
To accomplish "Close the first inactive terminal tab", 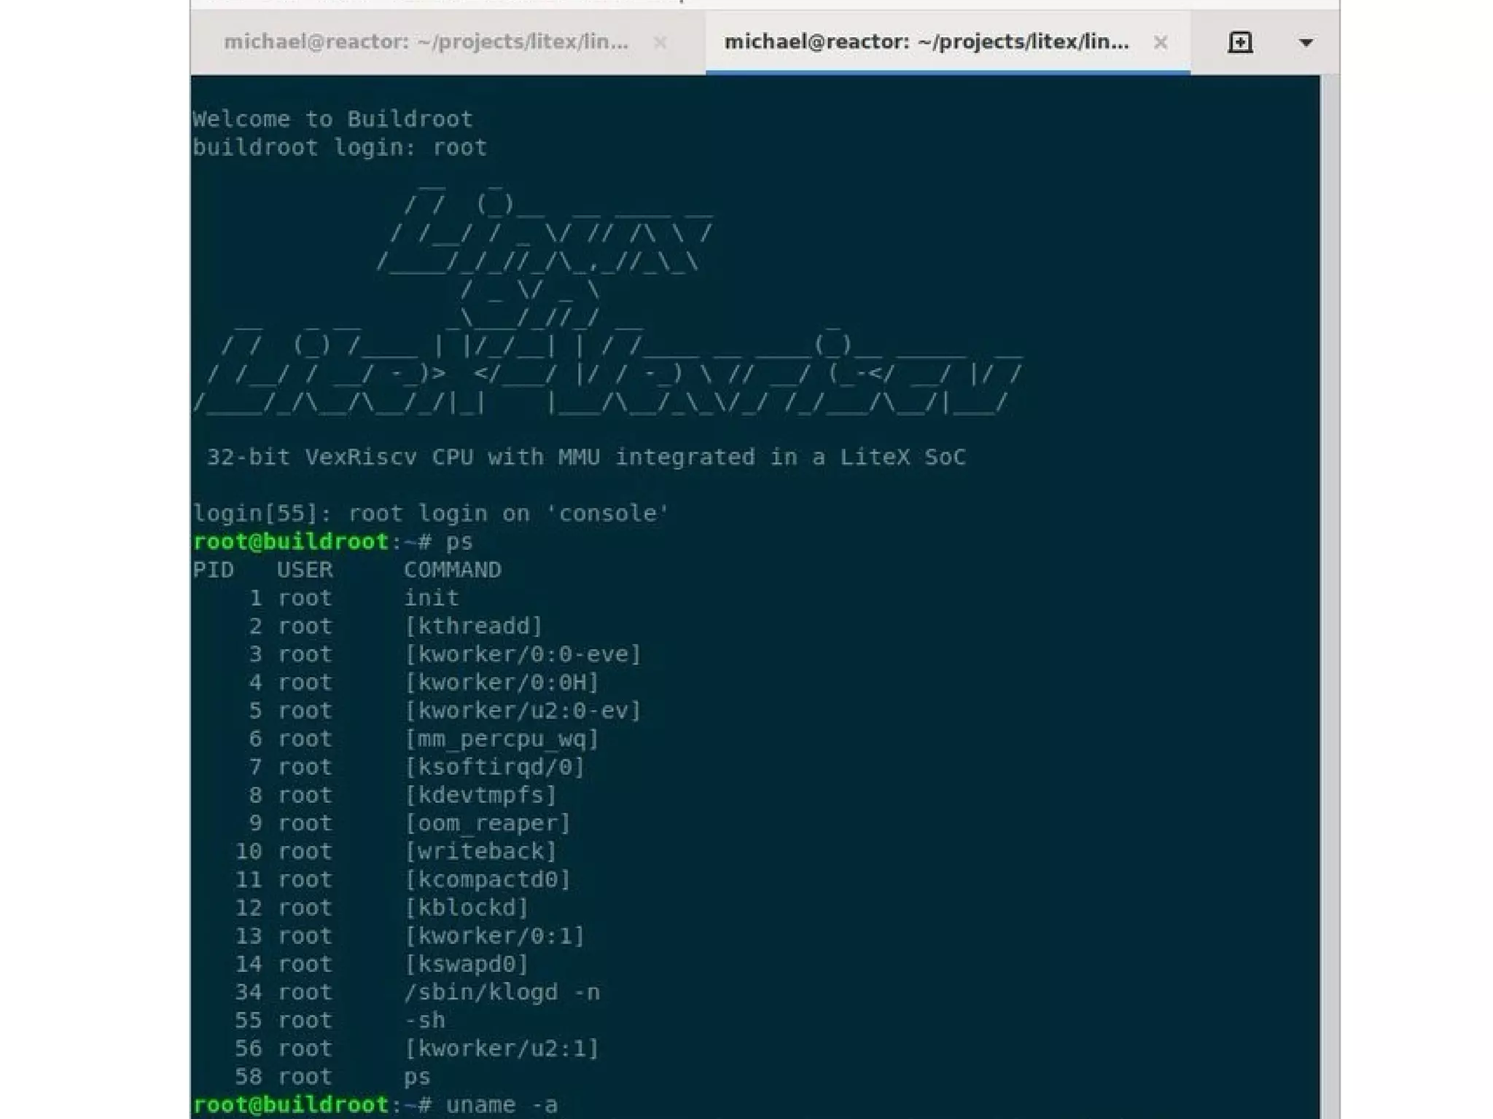I will (660, 43).
